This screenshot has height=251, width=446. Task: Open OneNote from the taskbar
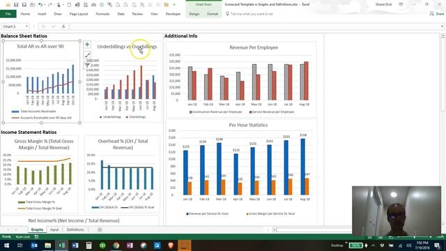coord(130,245)
